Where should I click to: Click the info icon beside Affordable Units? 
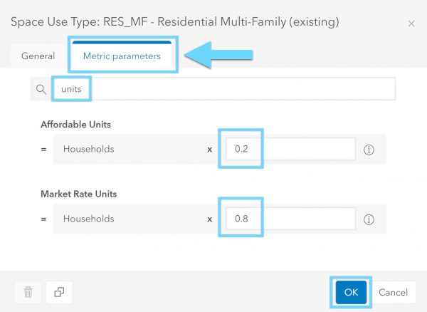(369, 150)
